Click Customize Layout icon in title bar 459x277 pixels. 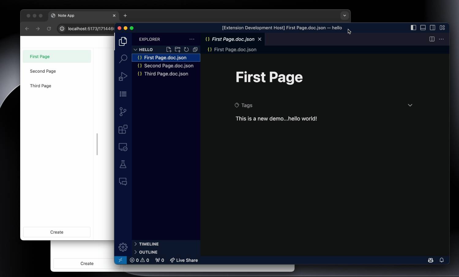pos(442,27)
